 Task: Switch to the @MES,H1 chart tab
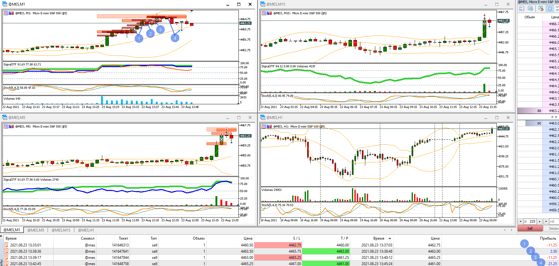(86, 230)
